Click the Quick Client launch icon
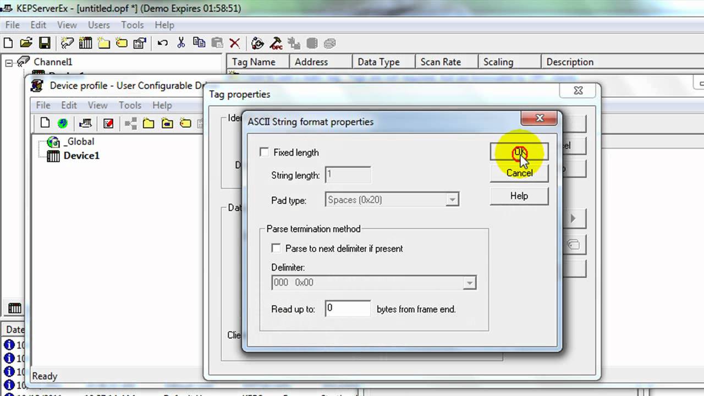 (x=257, y=43)
